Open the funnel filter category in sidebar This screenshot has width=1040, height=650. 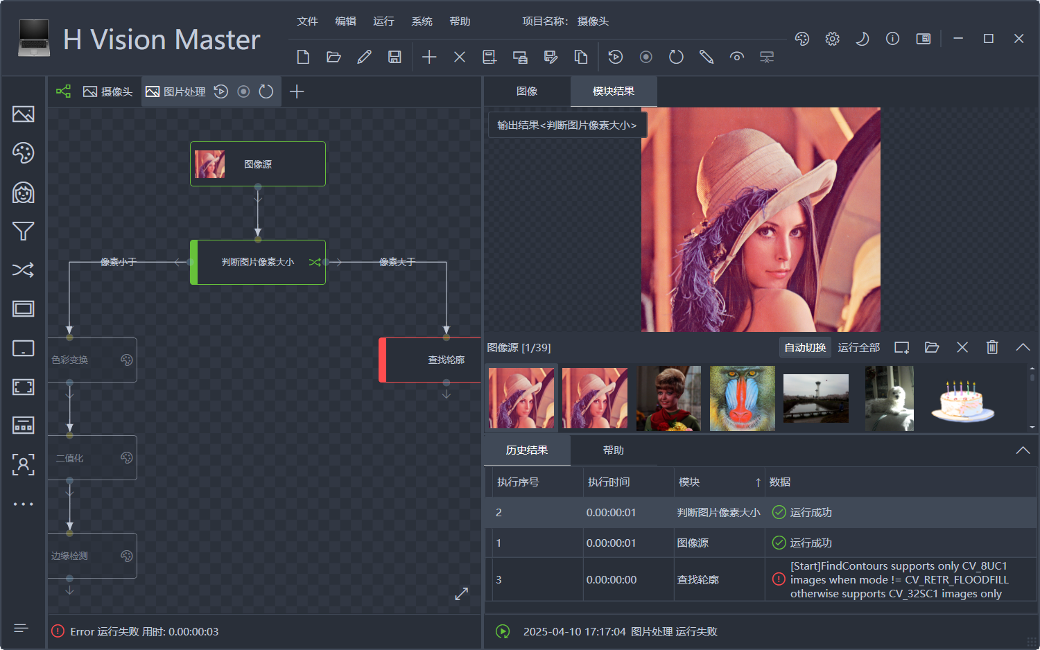point(24,231)
